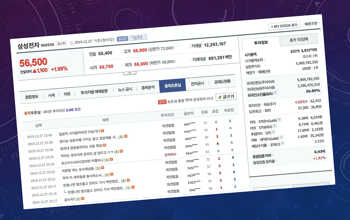The image size is (350, 220).
Task: Open the 종목분석 tab
Action: (x=148, y=87)
